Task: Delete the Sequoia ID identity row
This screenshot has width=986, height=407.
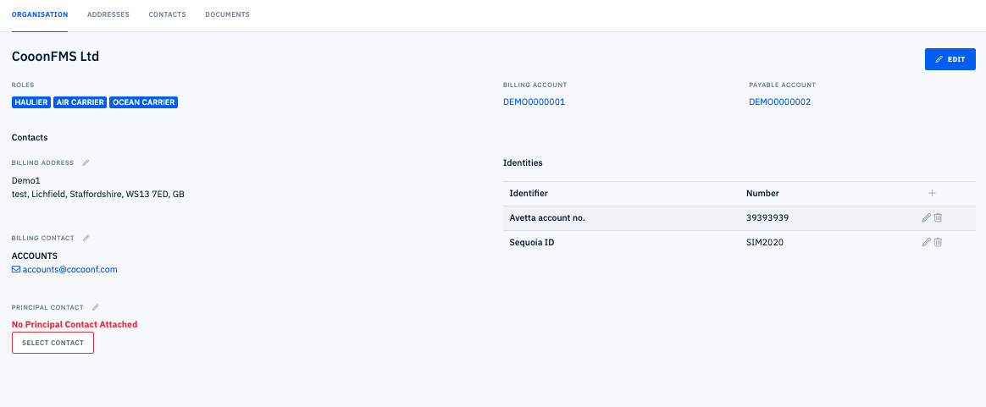Action: pos(938,243)
